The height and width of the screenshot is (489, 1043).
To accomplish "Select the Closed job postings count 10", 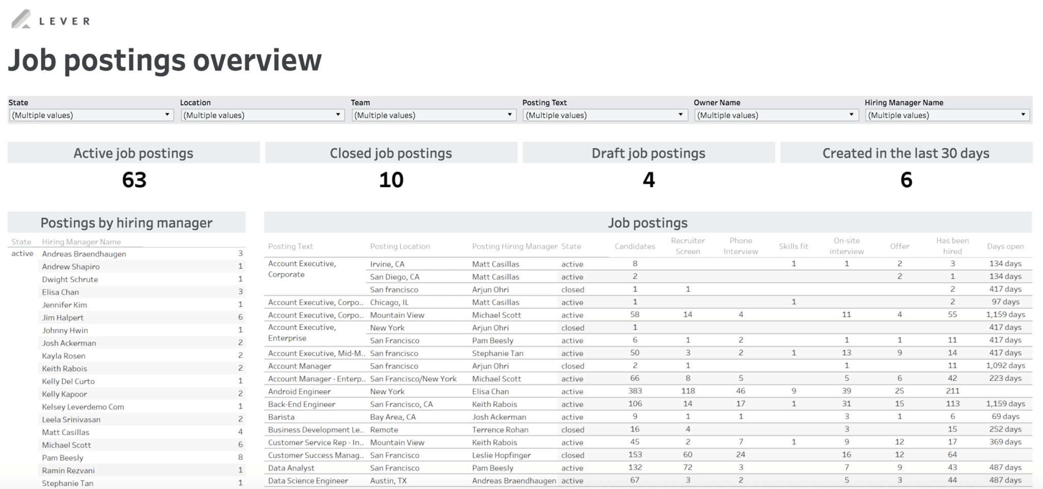I will 391,180.
